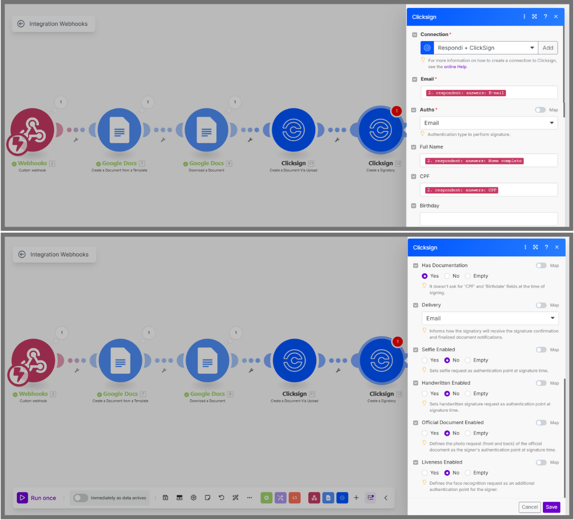Click the Email mapped input field in upper panel
The height and width of the screenshot is (520, 574).
[x=489, y=92]
